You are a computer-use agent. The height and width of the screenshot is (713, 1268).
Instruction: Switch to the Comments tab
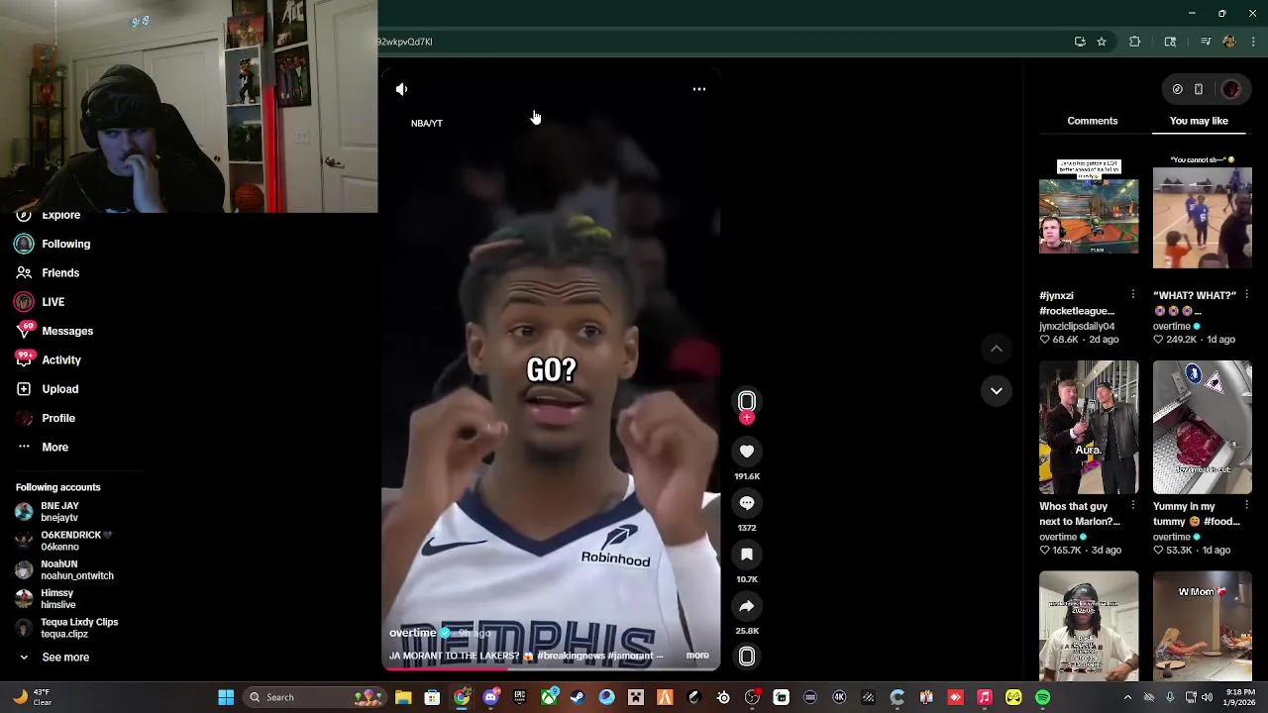tap(1093, 121)
